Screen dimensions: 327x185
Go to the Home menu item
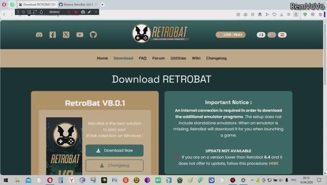[x=102, y=58]
